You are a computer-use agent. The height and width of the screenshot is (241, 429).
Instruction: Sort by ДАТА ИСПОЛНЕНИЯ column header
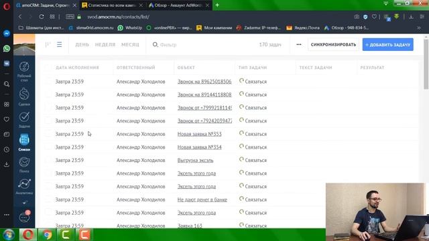coord(77,68)
